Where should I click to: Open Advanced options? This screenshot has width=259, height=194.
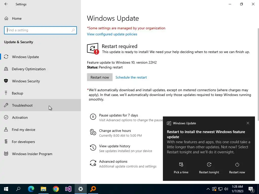pyautogui.click(x=113, y=161)
